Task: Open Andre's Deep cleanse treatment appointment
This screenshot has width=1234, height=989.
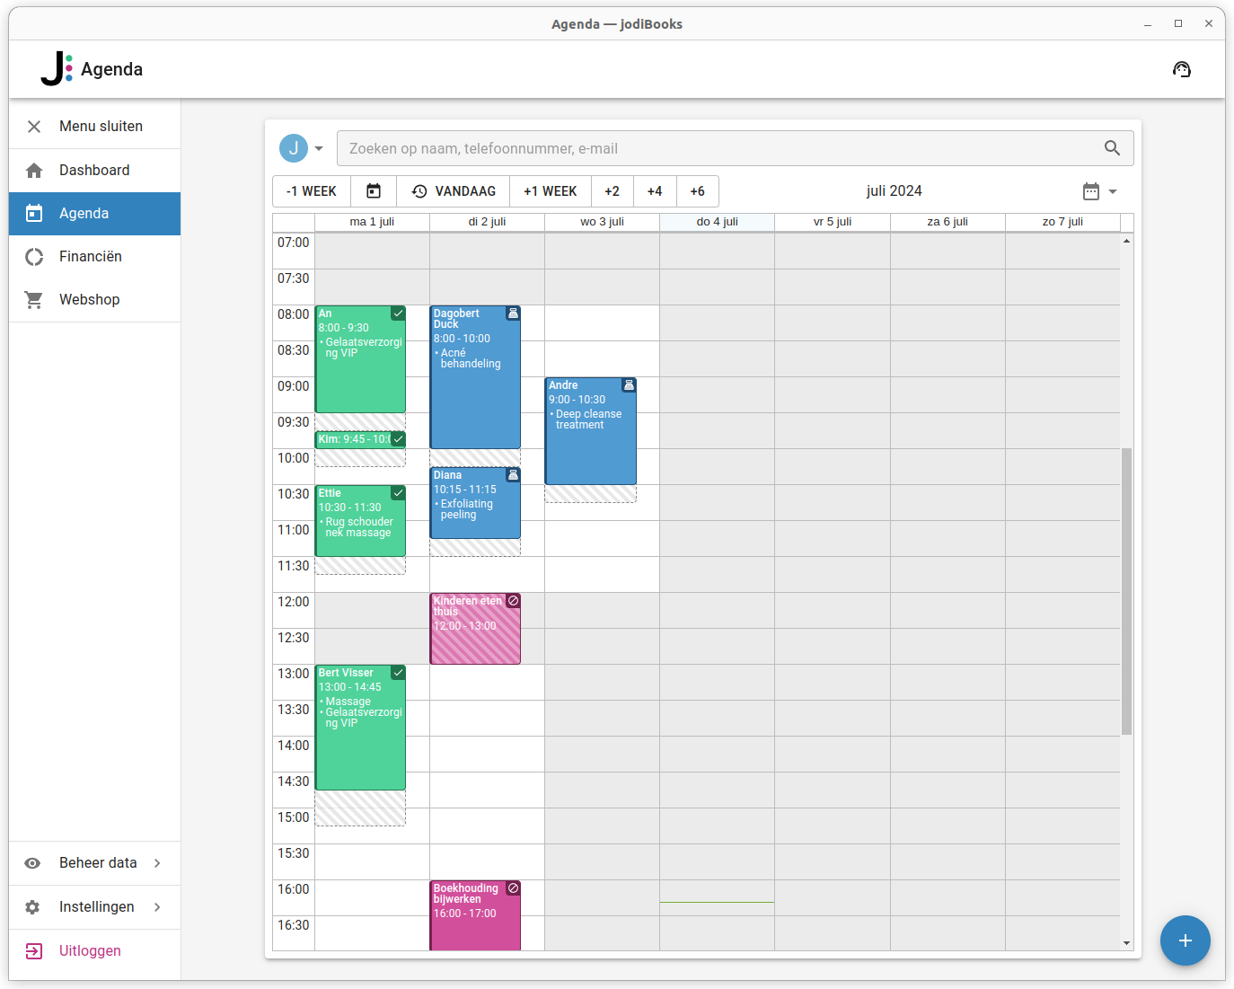Action: (x=590, y=431)
